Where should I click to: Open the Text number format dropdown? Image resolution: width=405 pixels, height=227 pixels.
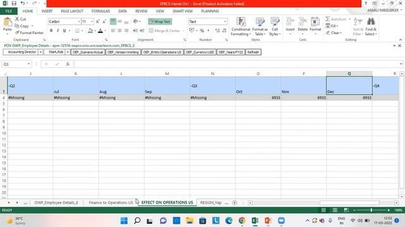point(225,21)
